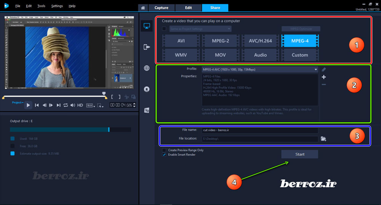The image size is (381, 205).
Task: Check Same as Project Settings checkbox
Action: (164, 29)
